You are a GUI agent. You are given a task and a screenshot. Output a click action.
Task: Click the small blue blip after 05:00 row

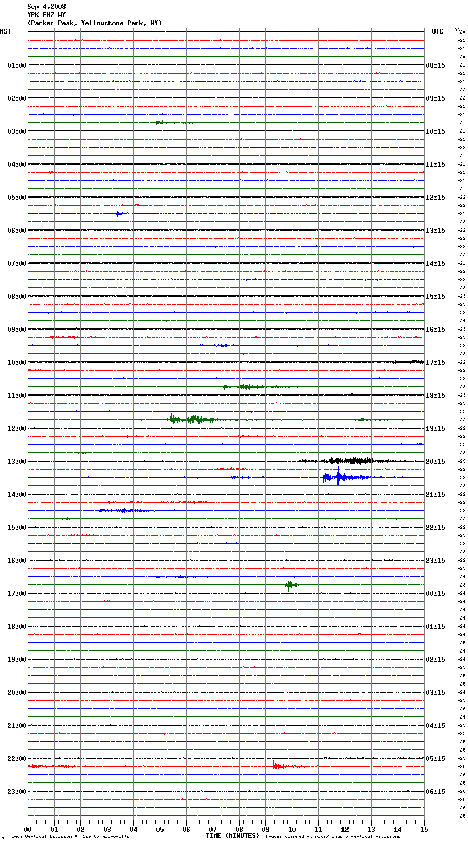tap(119, 213)
